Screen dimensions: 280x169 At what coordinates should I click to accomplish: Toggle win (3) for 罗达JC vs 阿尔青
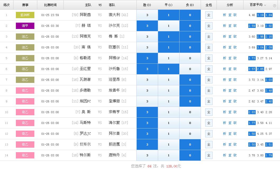coord(147,134)
